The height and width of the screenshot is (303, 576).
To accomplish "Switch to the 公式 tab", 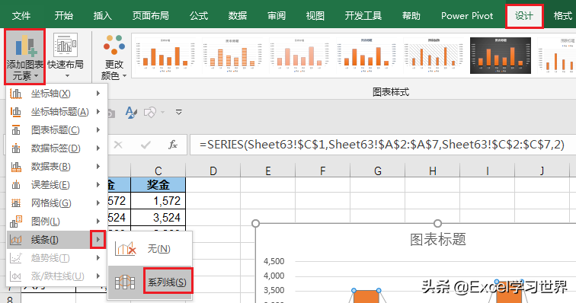I will pyautogui.click(x=199, y=16).
